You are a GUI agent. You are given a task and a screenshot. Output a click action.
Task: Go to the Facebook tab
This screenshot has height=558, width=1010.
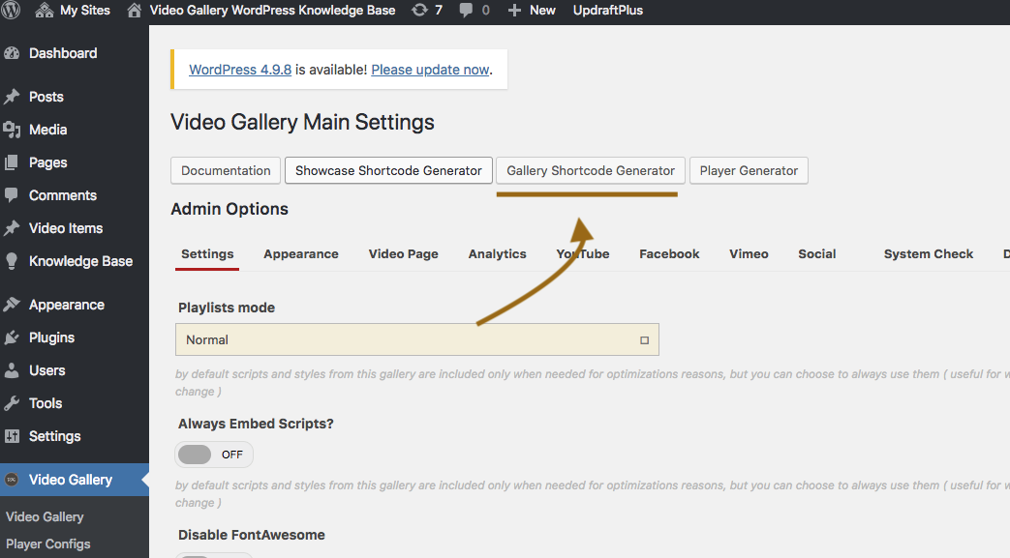[x=669, y=254]
